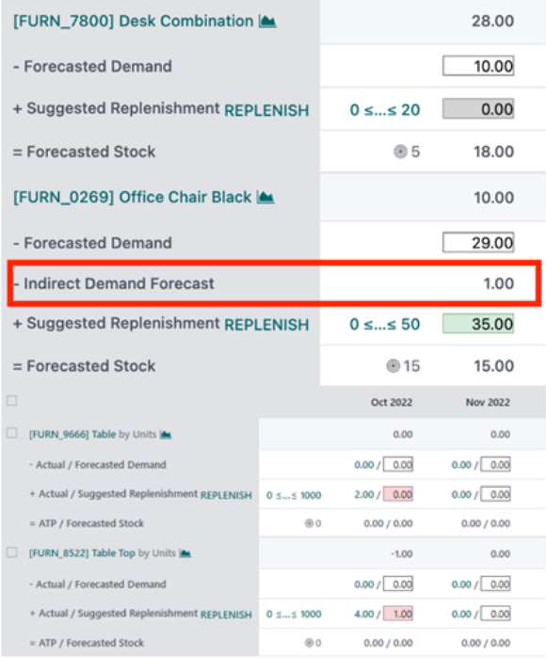Open min-max range 0 ≤…≤ 50

(x=385, y=324)
